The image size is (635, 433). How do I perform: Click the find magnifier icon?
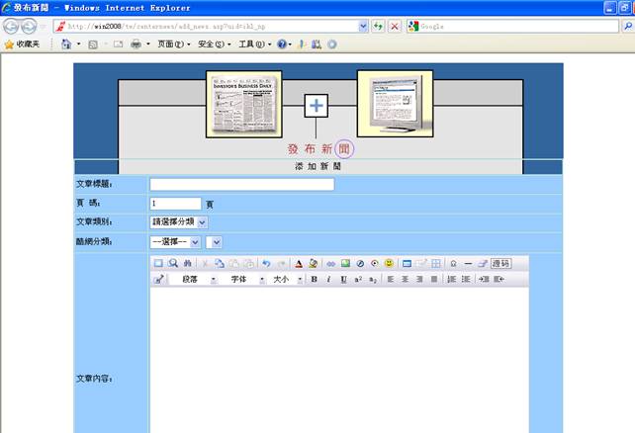pyautogui.click(x=172, y=264)
